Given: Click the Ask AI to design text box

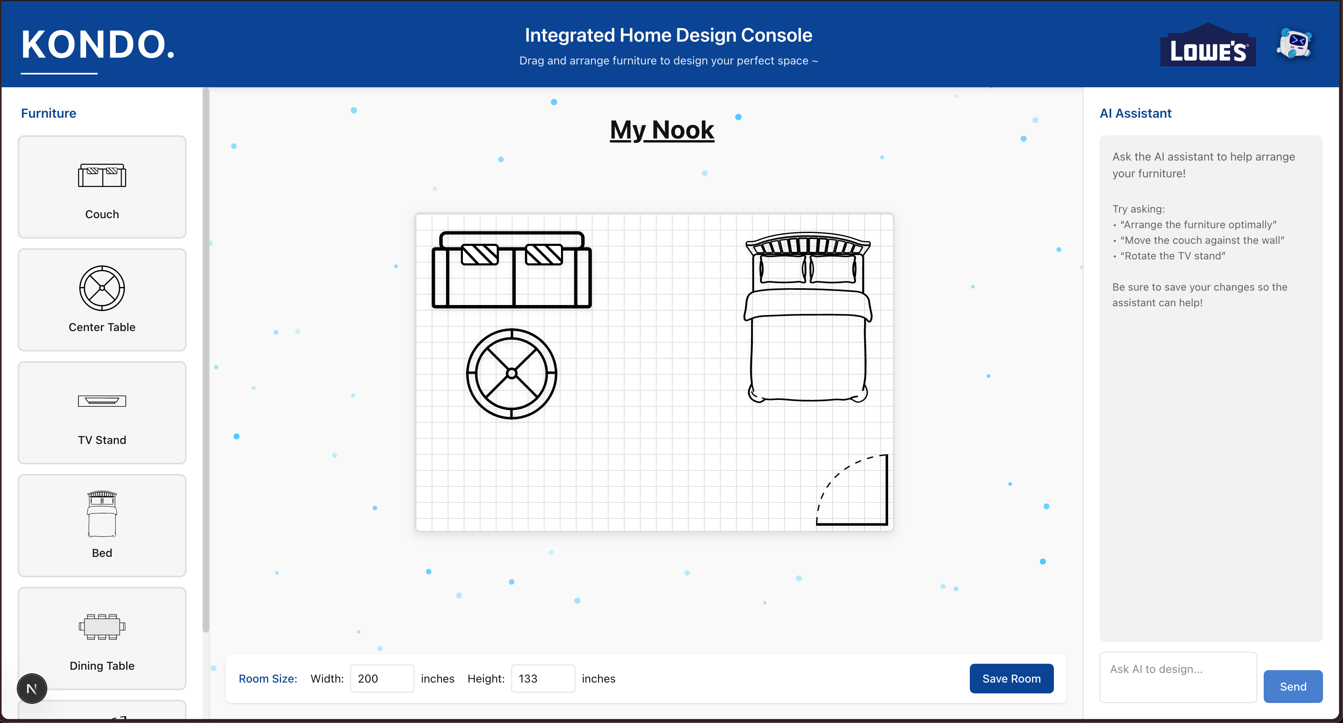Looking at the screenshot, I should pyautogui.click(x=1178, y=677).
